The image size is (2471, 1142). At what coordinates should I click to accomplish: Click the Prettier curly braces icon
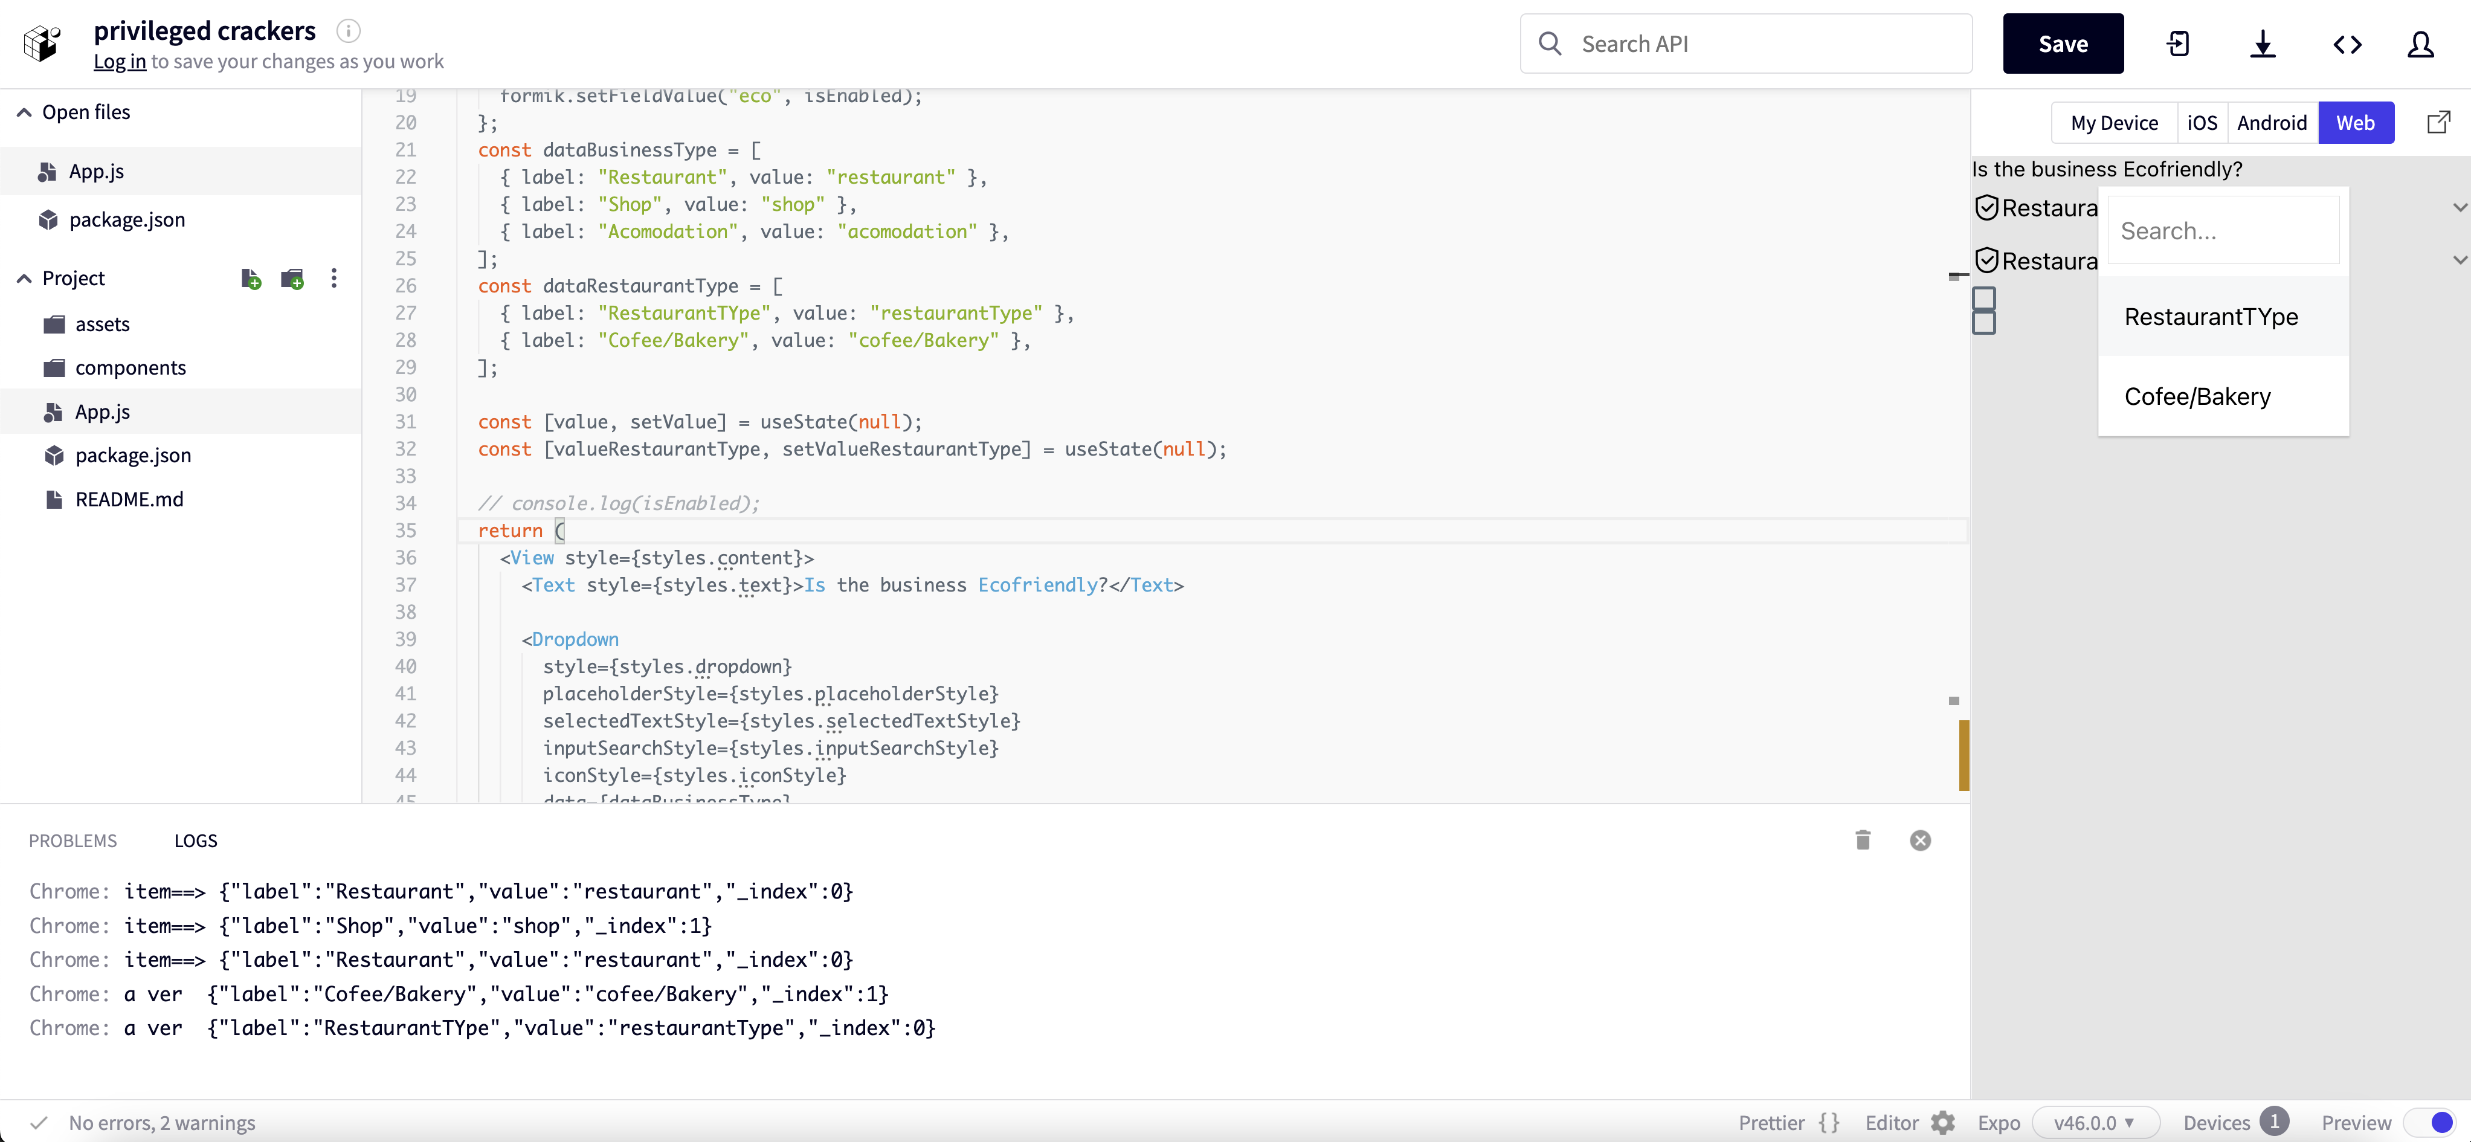tap(1828, 1122)
